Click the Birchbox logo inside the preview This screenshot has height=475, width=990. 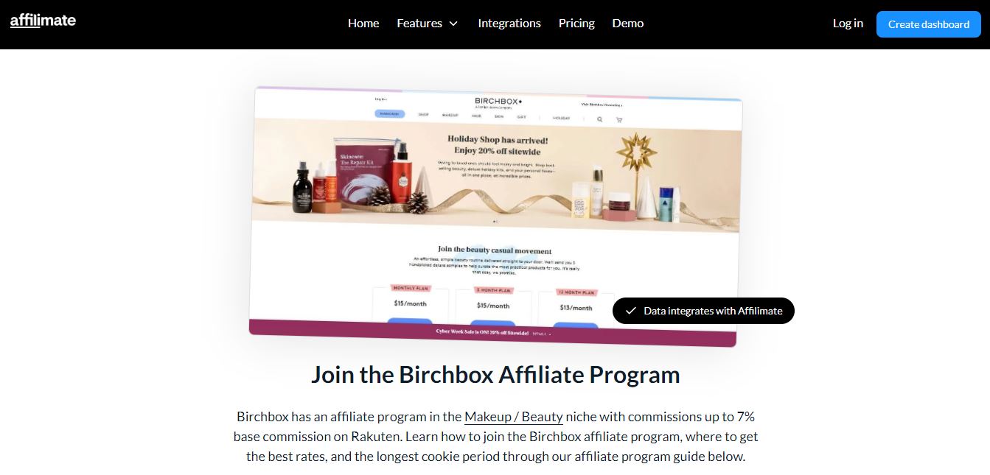[498, 102]
